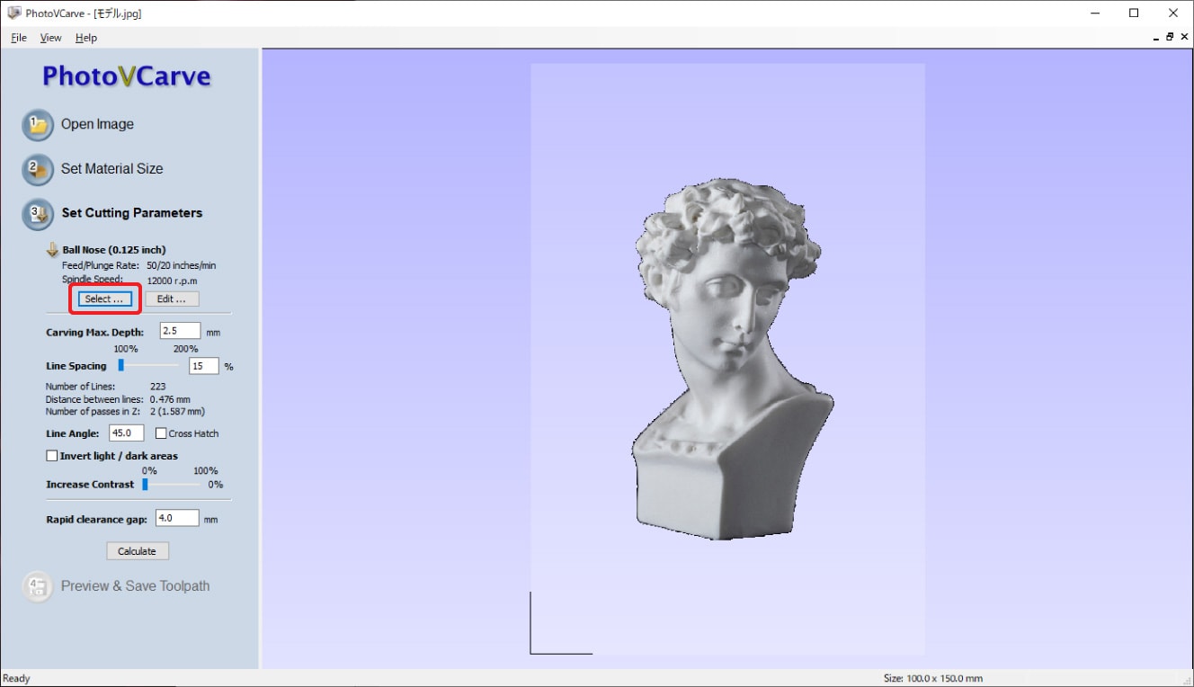1194x687 pixels.
Task: Click the Rapid clearance gap input field
Action: [176, 518]
